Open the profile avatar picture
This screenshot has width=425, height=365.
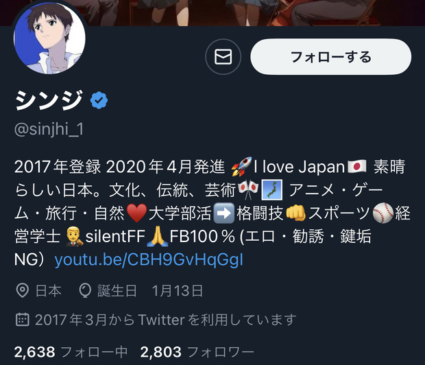[49, 37]
